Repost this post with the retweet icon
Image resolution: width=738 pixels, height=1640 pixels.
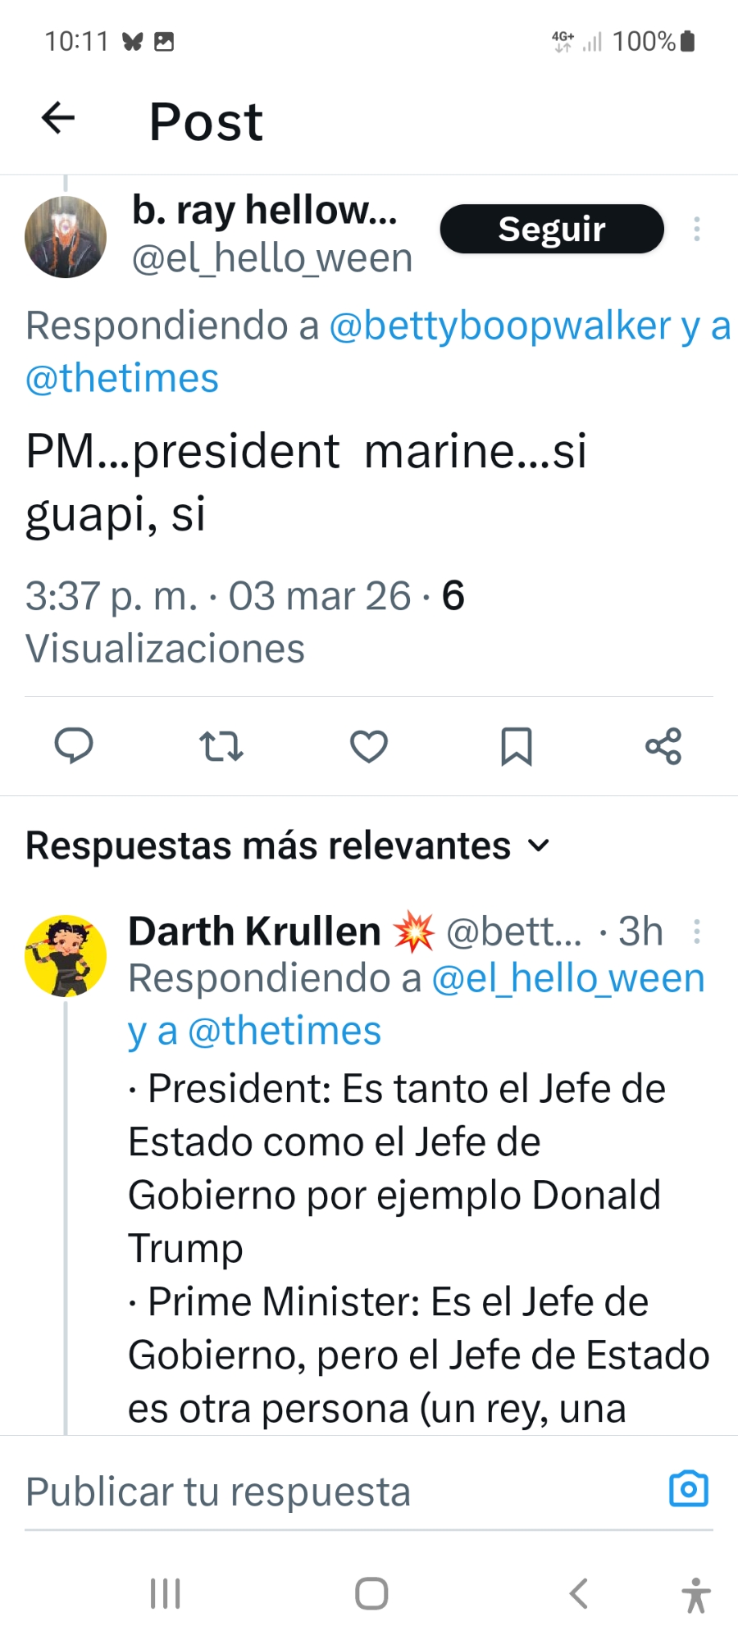pos(221,746)
